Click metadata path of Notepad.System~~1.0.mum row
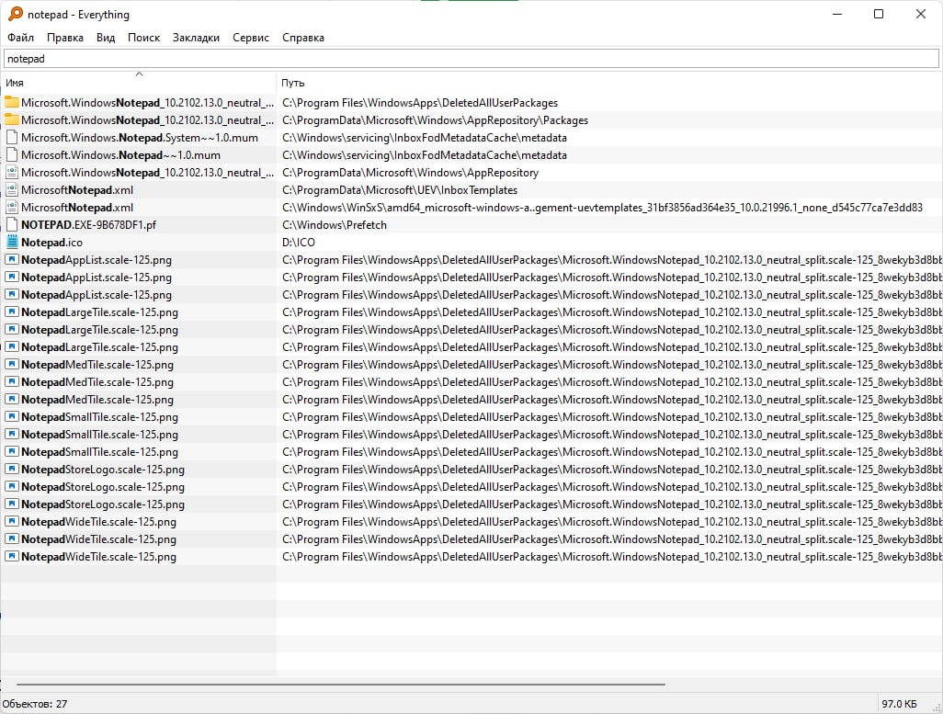Image resolution: width=943 pixels, height=714 pixels. 424,138
